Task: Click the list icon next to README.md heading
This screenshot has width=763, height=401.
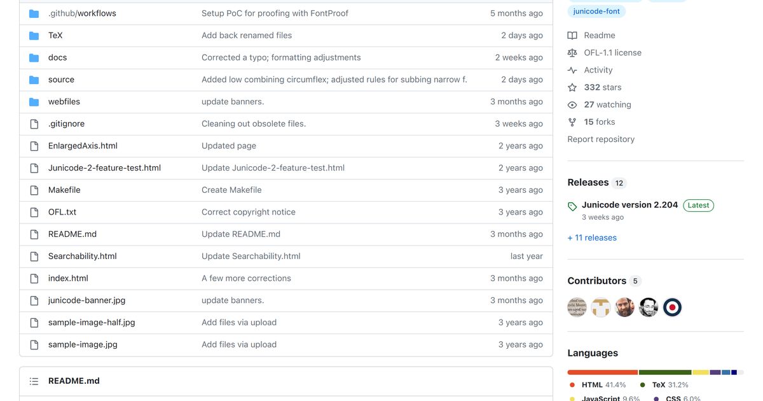Action: (34, 380)
